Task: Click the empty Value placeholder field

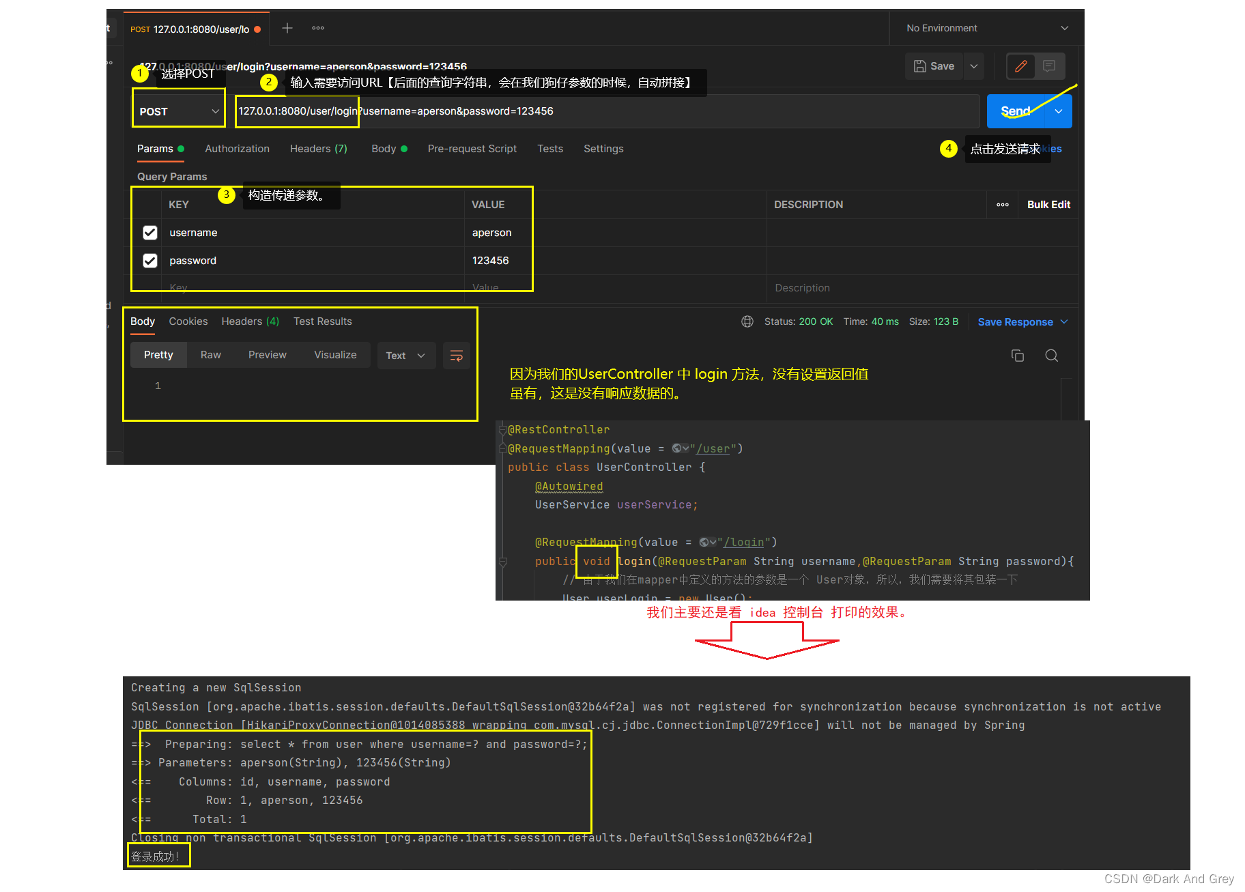Action: coord(615,288)
